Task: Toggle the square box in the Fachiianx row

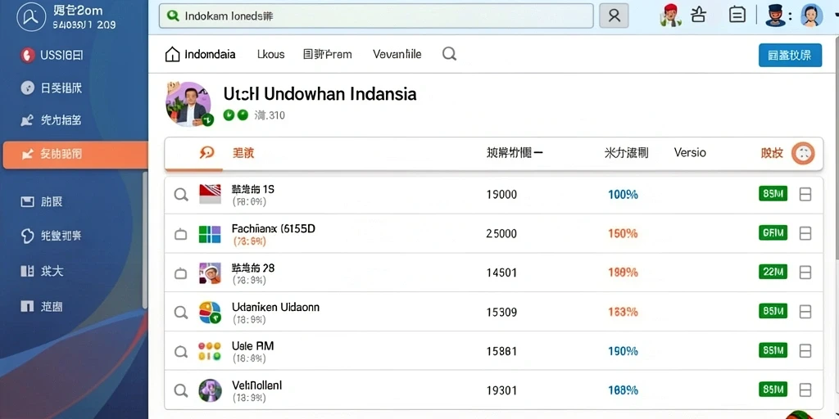Action: (805, 233)
